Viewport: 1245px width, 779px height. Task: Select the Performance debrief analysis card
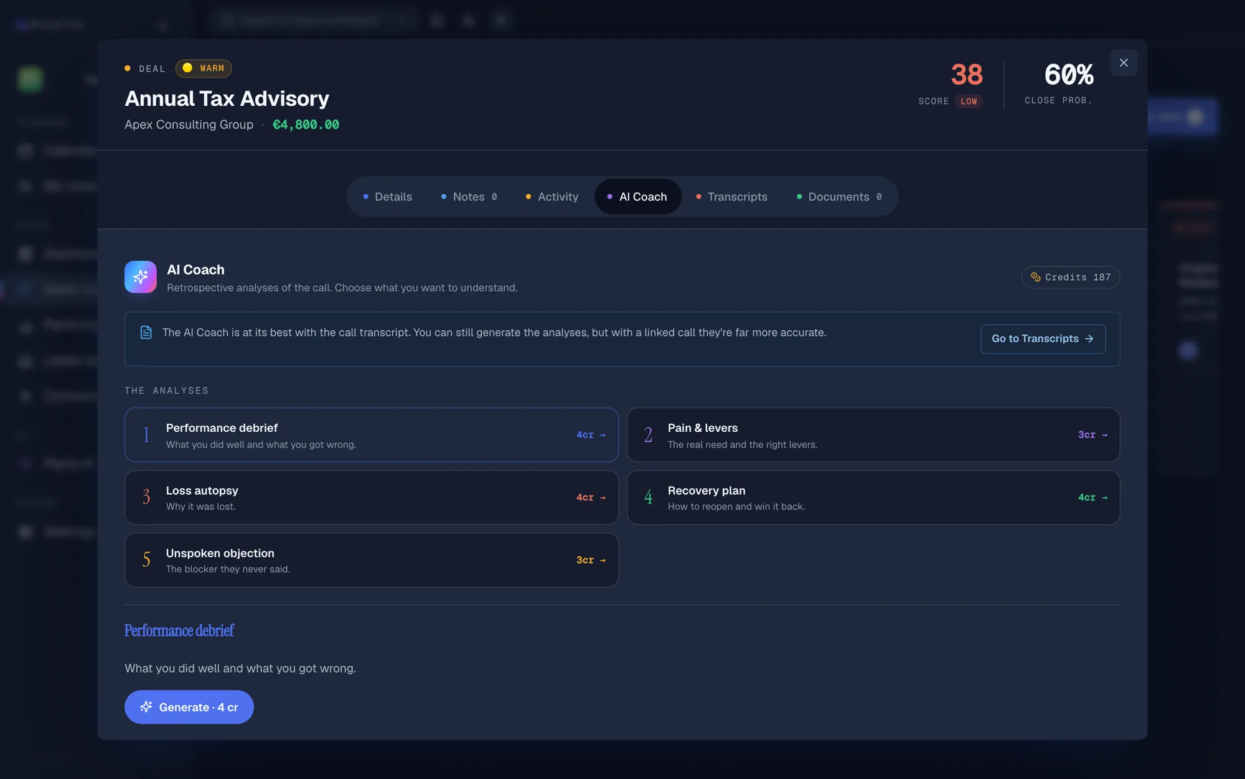coord(372,435)
